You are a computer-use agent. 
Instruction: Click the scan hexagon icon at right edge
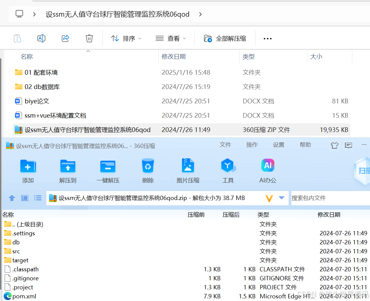pyautogui.click(x=362, y=171)
